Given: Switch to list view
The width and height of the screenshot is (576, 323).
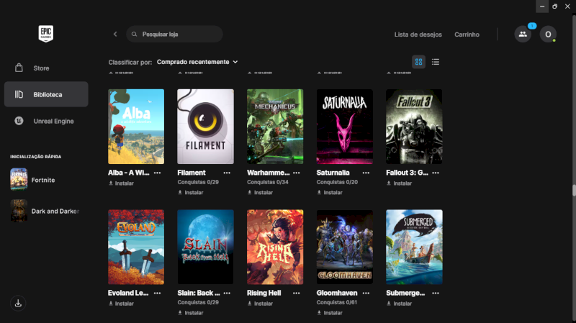Looking at the screenshot, I should coord(436,62).
